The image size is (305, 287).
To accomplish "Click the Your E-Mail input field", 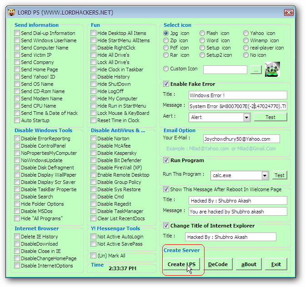I will (235, 139).
